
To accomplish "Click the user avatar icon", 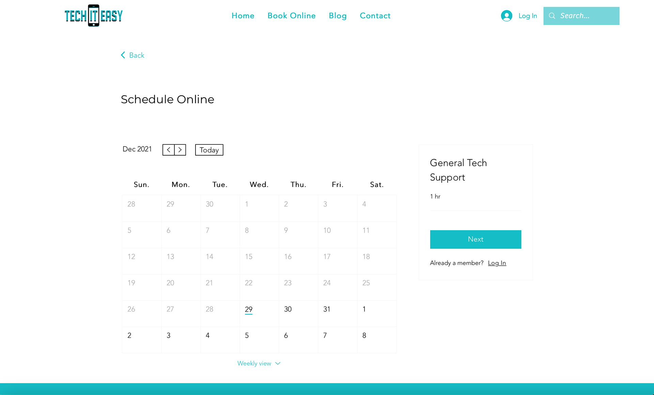I will 507,16.
